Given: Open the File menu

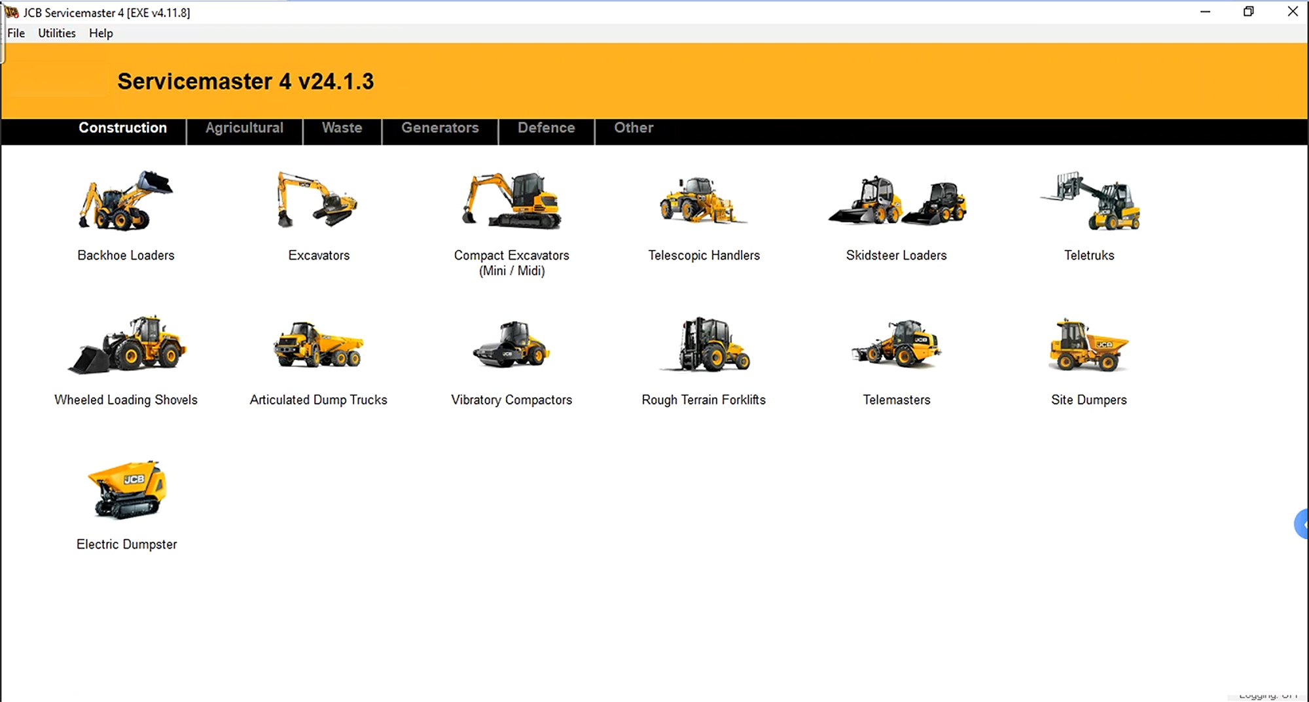Looking at the screenshot, I should point(16,33).
